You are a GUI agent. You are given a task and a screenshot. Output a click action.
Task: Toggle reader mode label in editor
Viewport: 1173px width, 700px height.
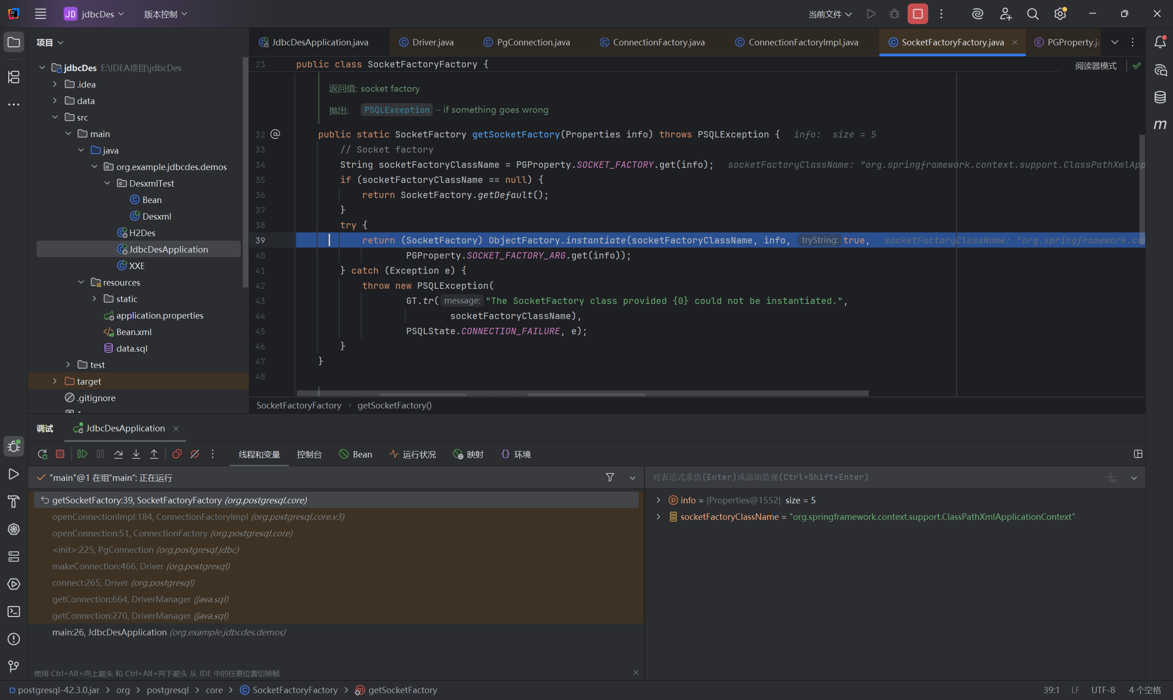tap(1095, 66)
